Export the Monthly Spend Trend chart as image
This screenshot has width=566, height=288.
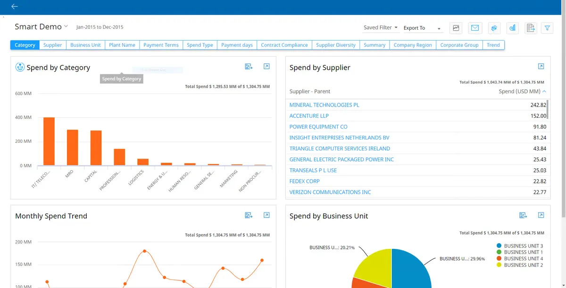(x=249, y=215)
